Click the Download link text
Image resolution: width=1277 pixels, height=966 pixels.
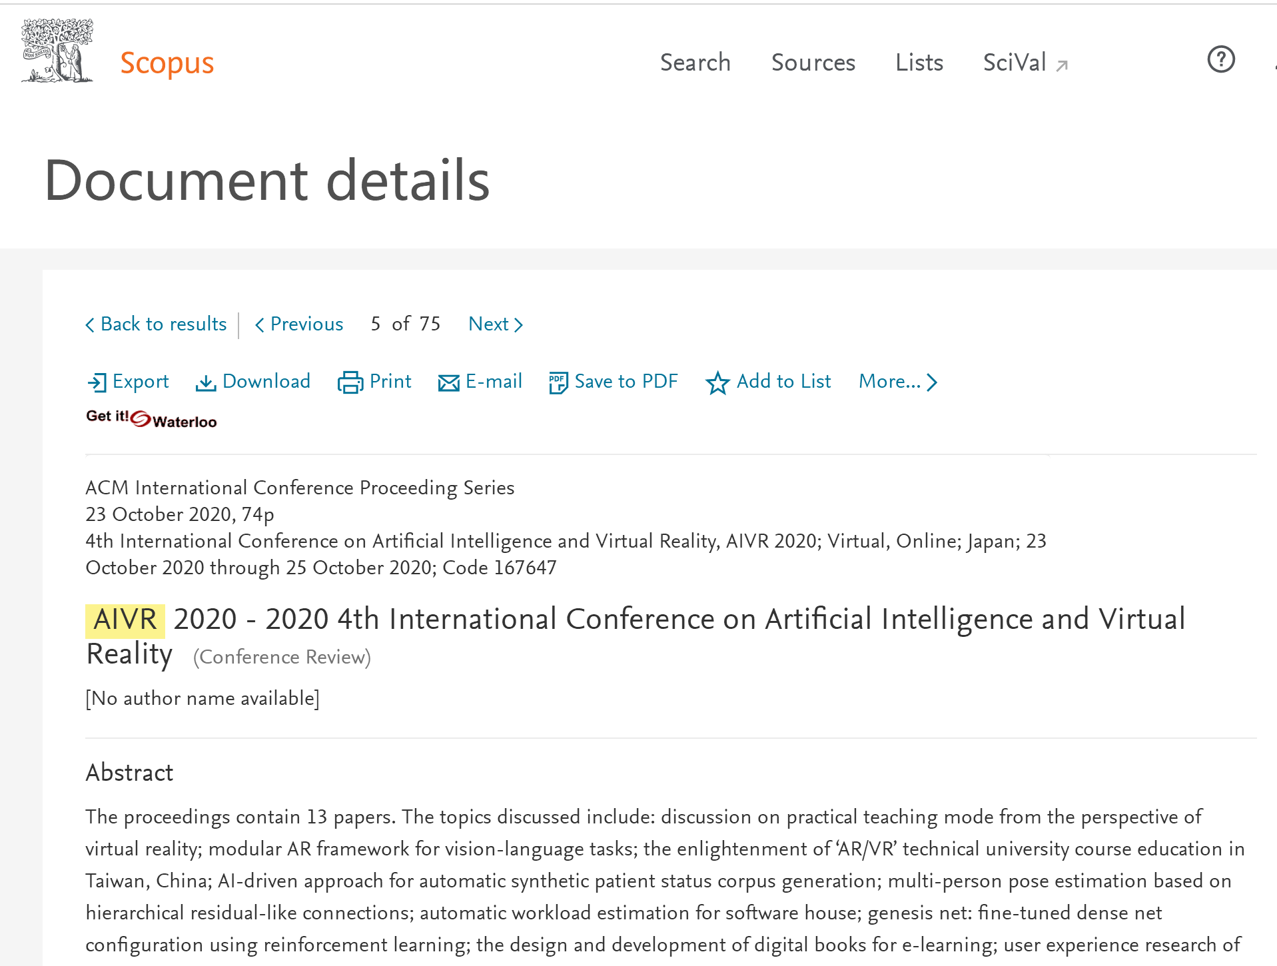(x=266, y=382)
